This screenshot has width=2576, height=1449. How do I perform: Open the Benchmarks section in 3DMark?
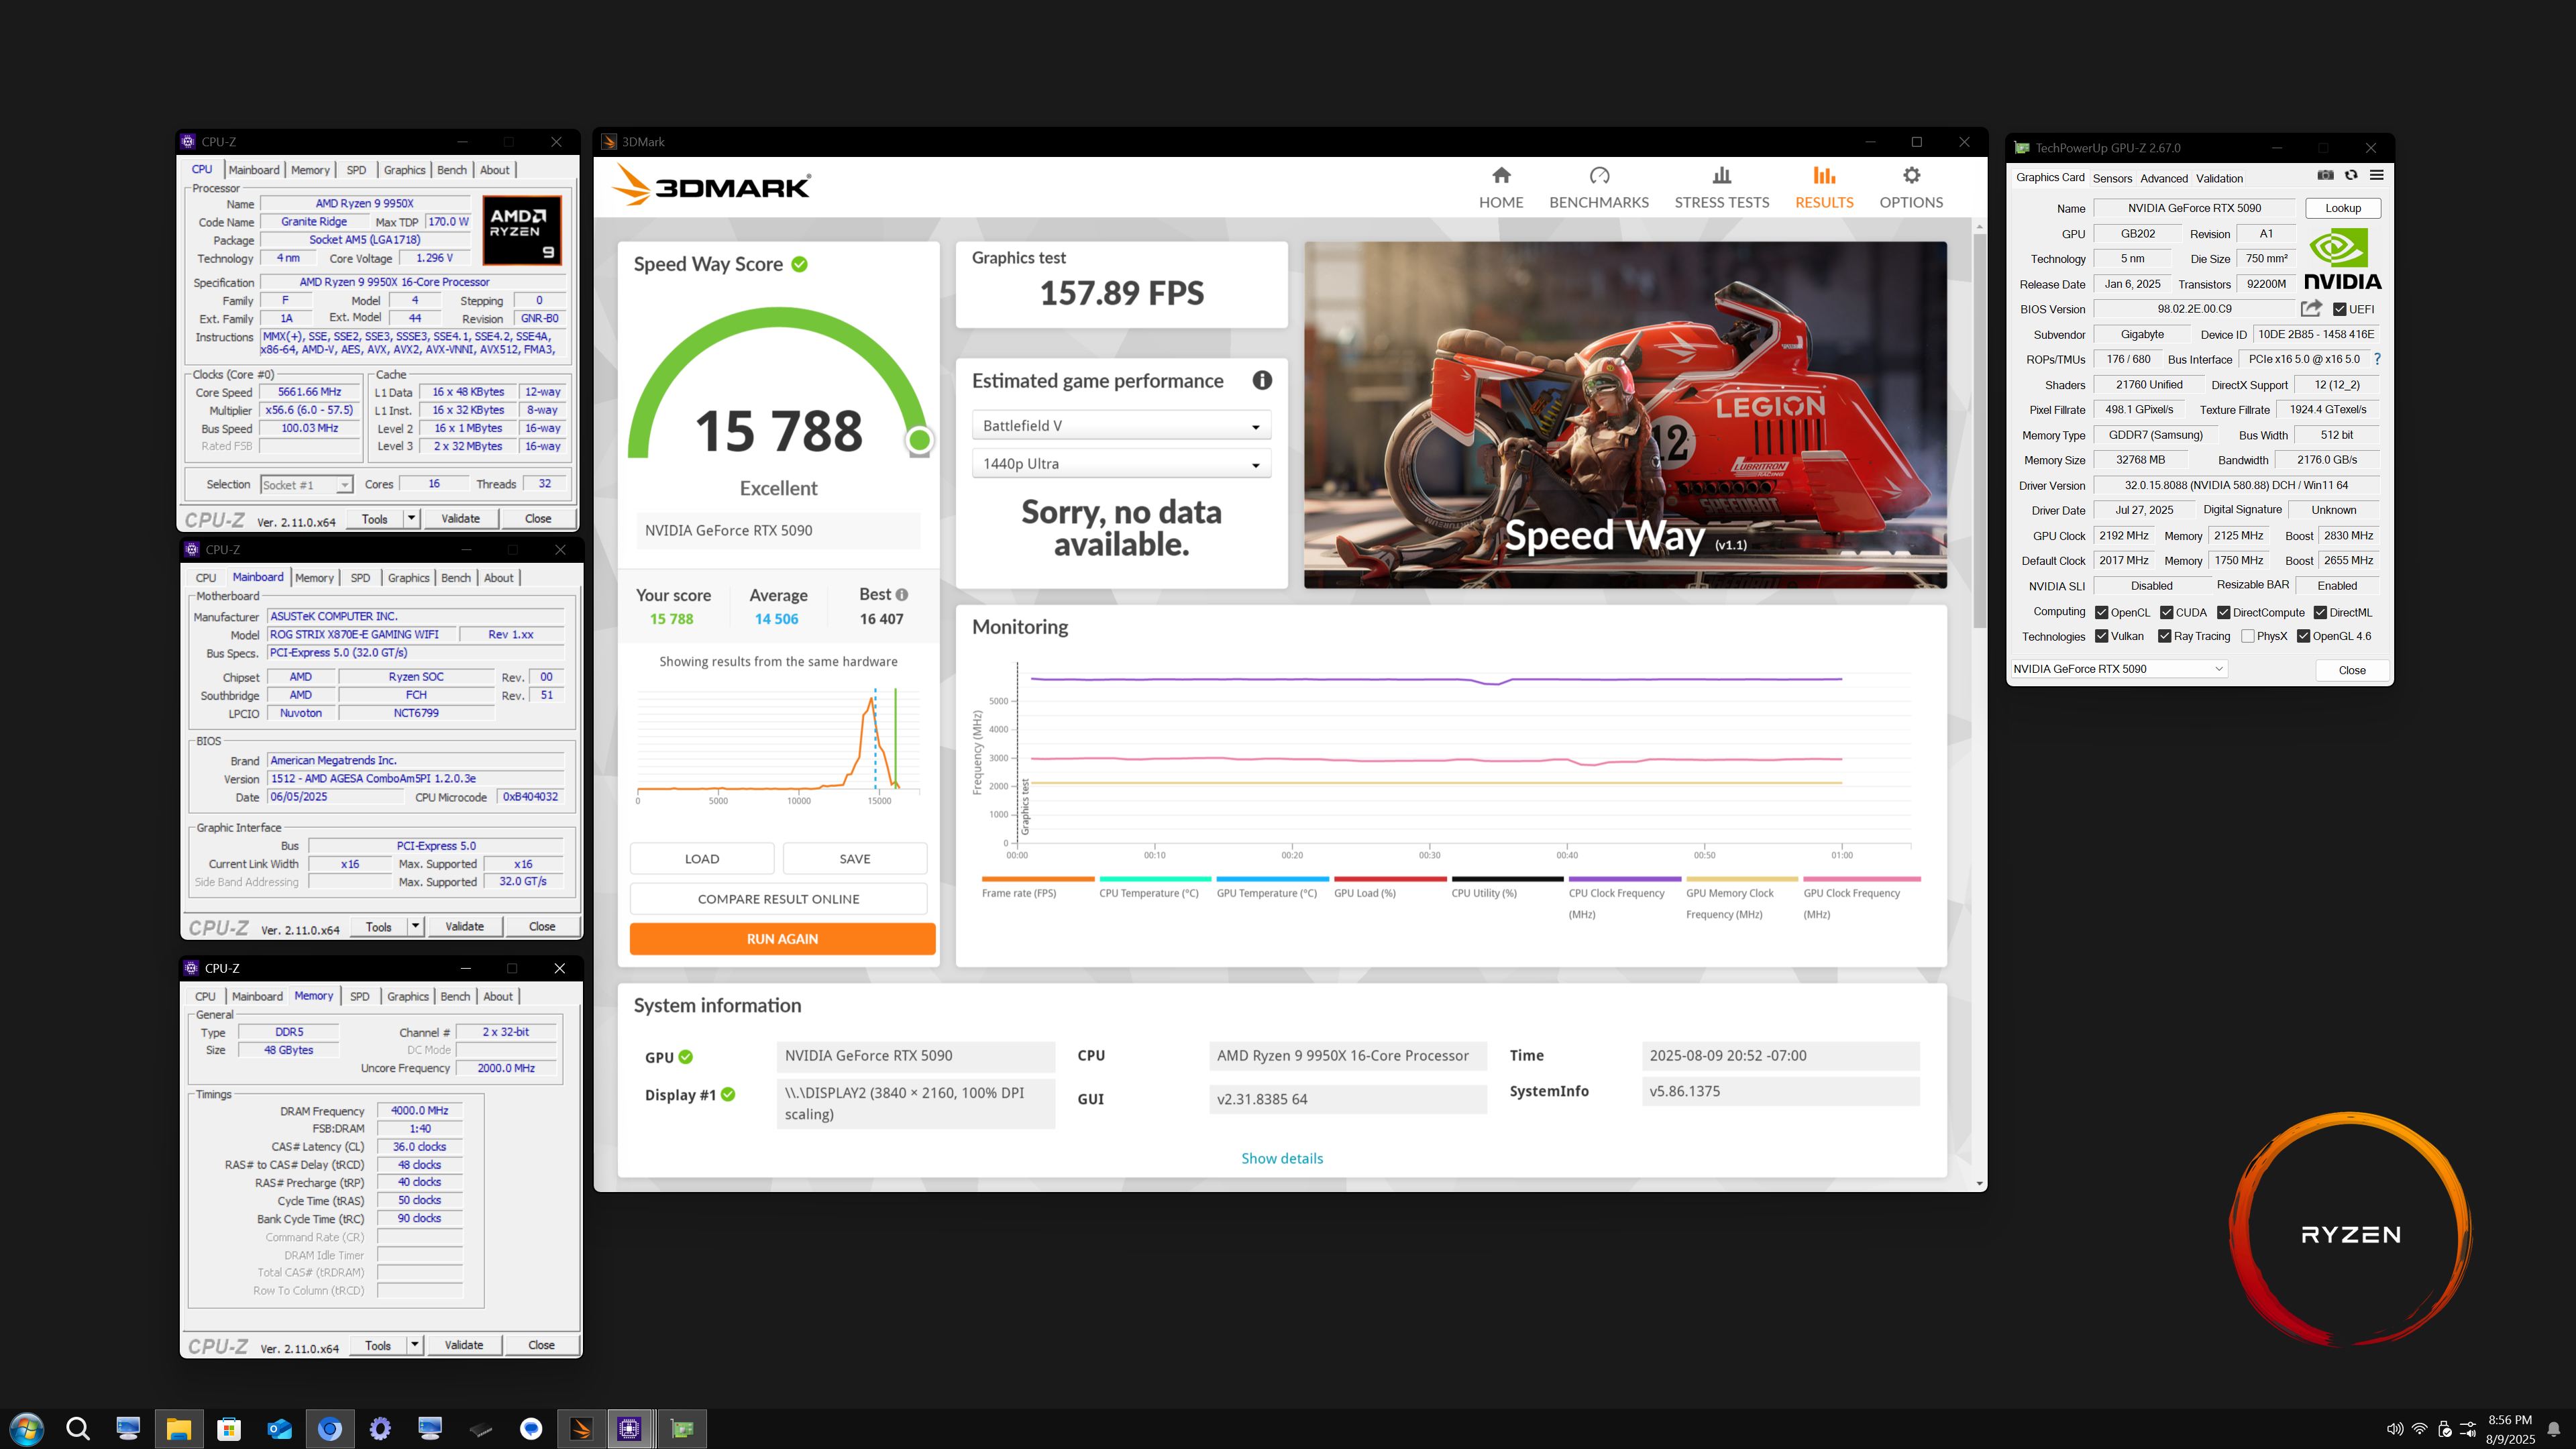(x=1598, y=188)
